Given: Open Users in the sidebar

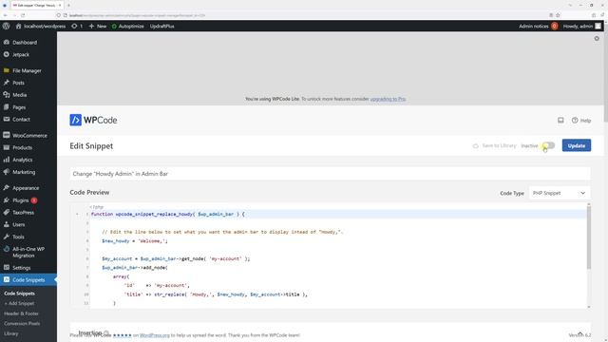Looking at the screenshot, I should pyautogui.click(x=18, y=224).
